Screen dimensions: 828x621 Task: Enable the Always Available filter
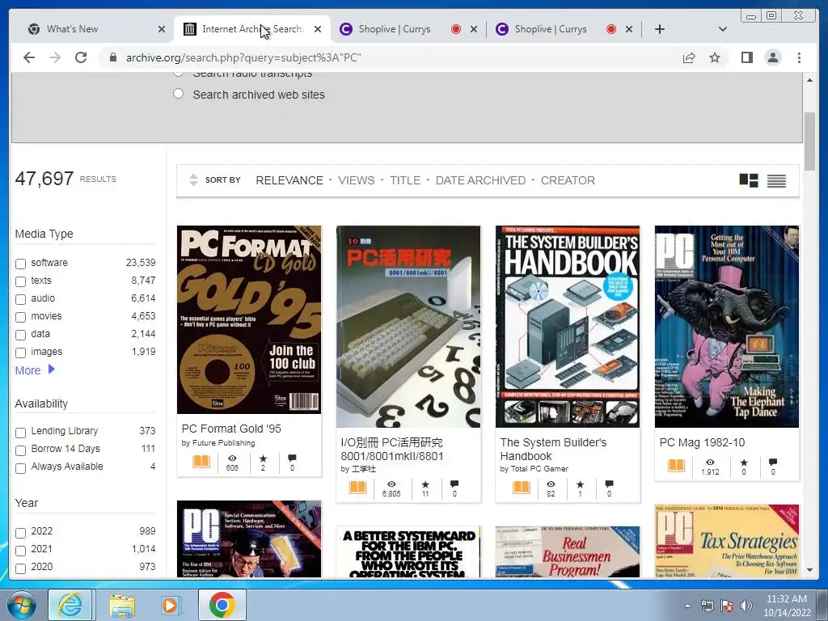coord(20,468)
